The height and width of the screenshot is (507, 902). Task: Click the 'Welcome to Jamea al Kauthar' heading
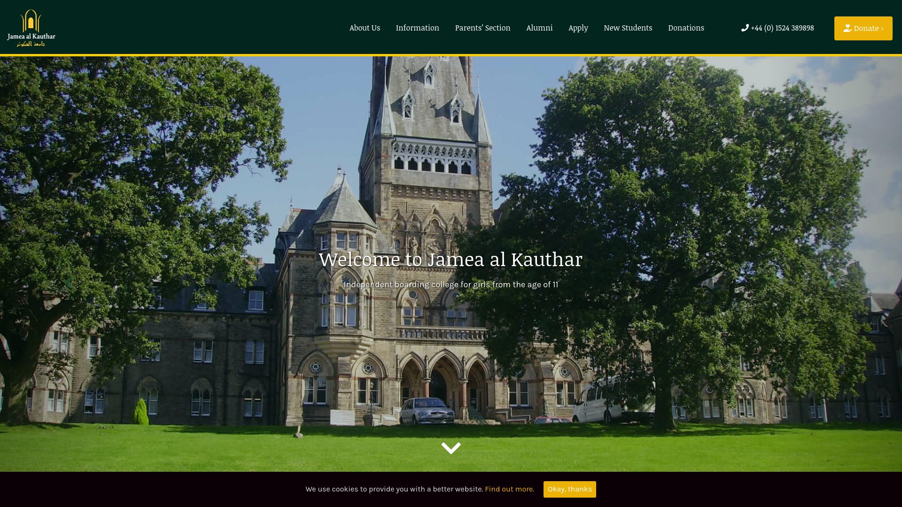click(x=451, y=259)
